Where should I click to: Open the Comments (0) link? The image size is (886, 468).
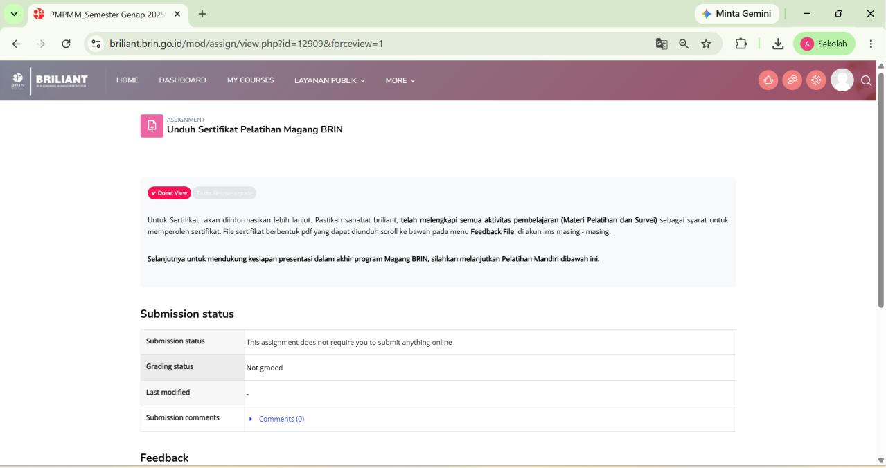[281, 419]
